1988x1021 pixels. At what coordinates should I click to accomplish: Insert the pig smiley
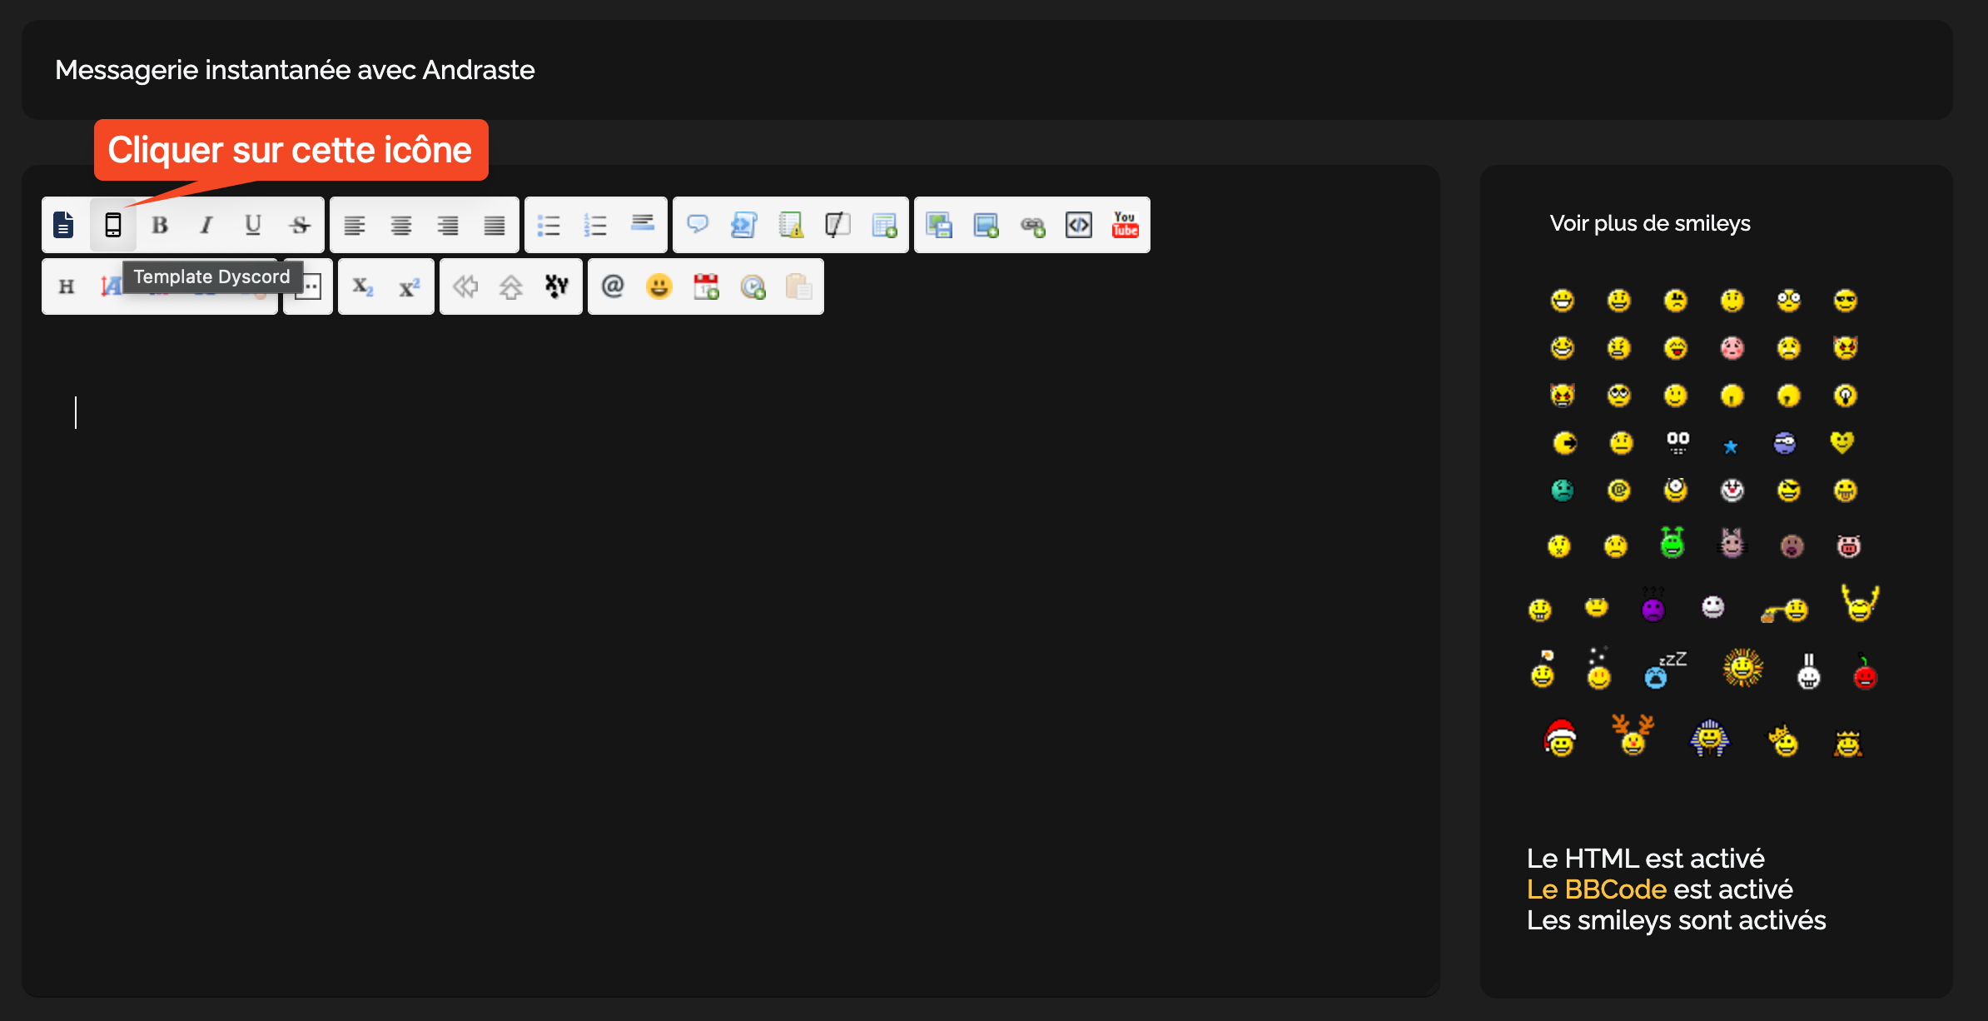click(1848, 546)
